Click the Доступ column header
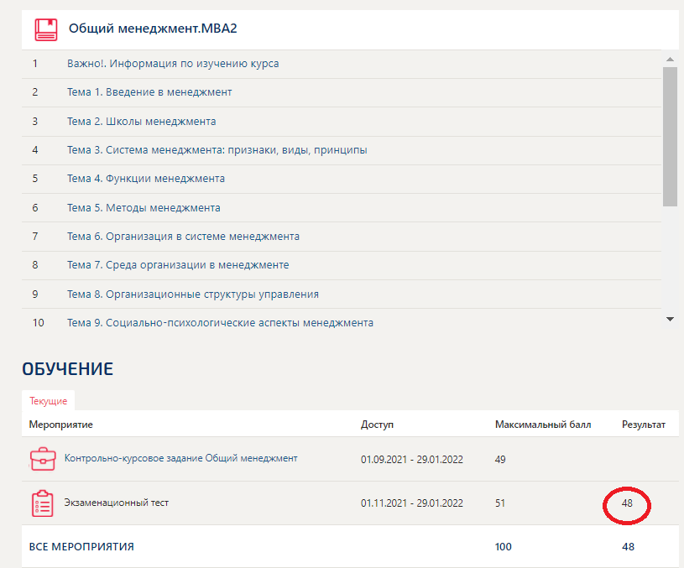Image resolution: width=684 pixels, height=568 pixels. pos(377,425)
